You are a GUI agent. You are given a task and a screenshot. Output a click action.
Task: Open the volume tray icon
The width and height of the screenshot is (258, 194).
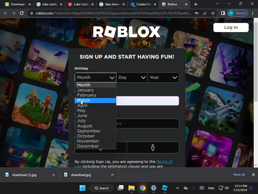tap(227, 188)
